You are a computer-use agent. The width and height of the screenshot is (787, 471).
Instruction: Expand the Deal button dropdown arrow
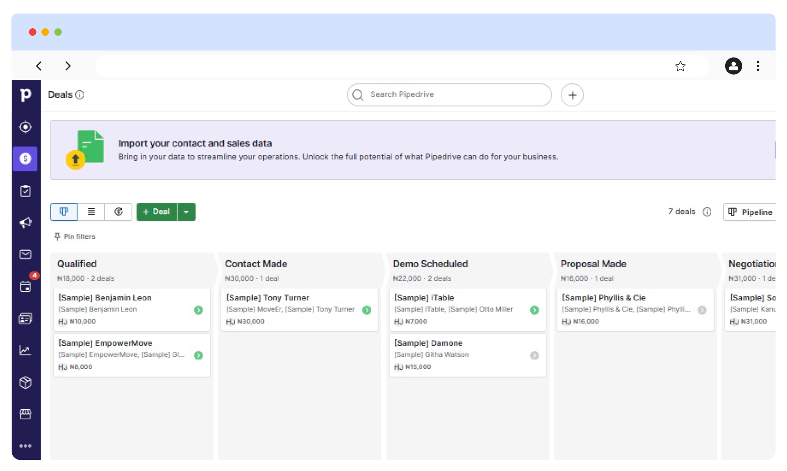[187, 212]
